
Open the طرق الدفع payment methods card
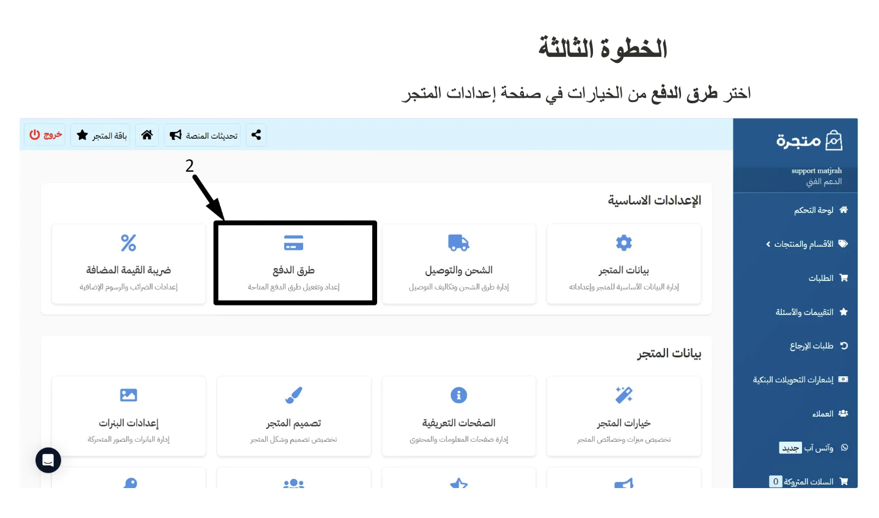tap(294, 264)
